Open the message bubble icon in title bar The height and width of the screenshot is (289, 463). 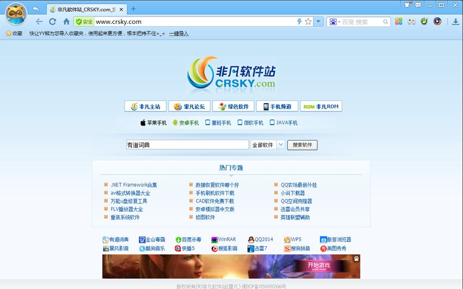418,5
